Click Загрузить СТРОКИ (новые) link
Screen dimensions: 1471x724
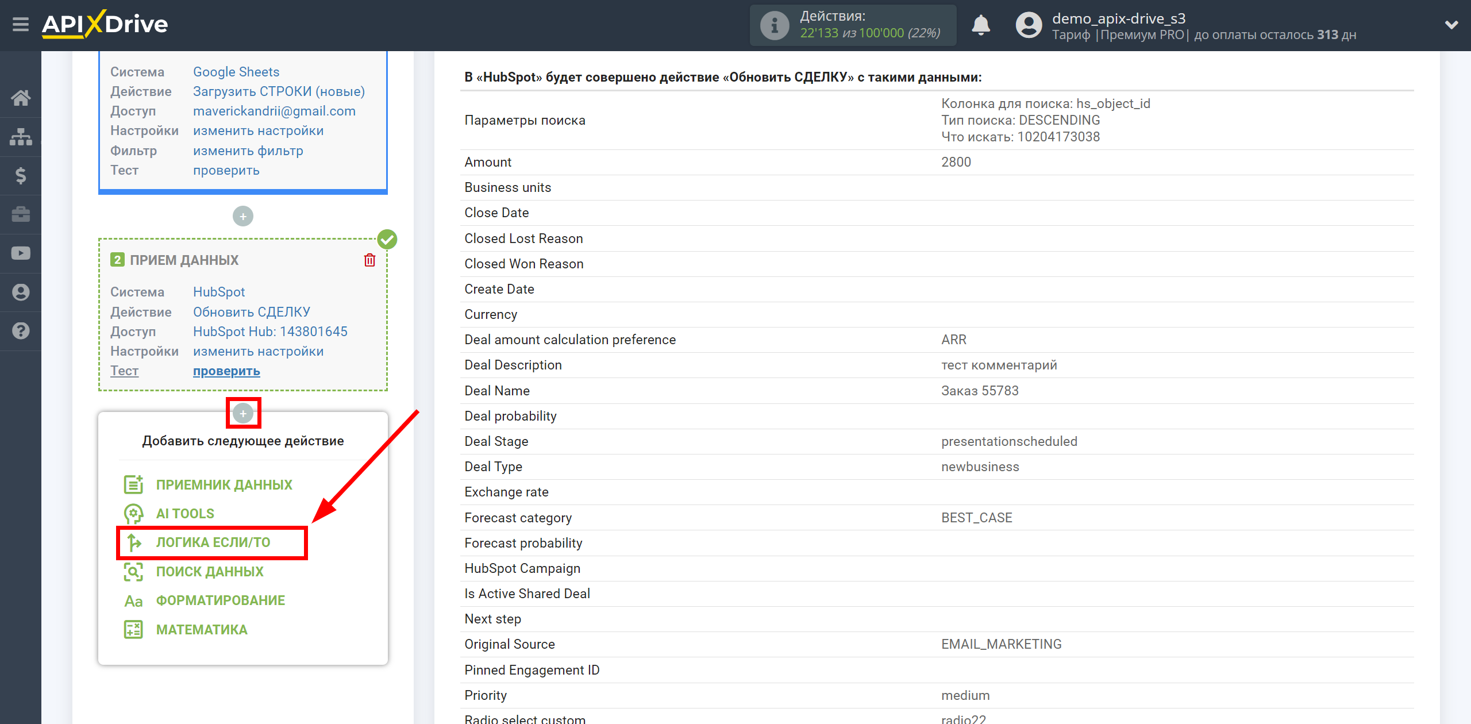click(x=279, y=91)
